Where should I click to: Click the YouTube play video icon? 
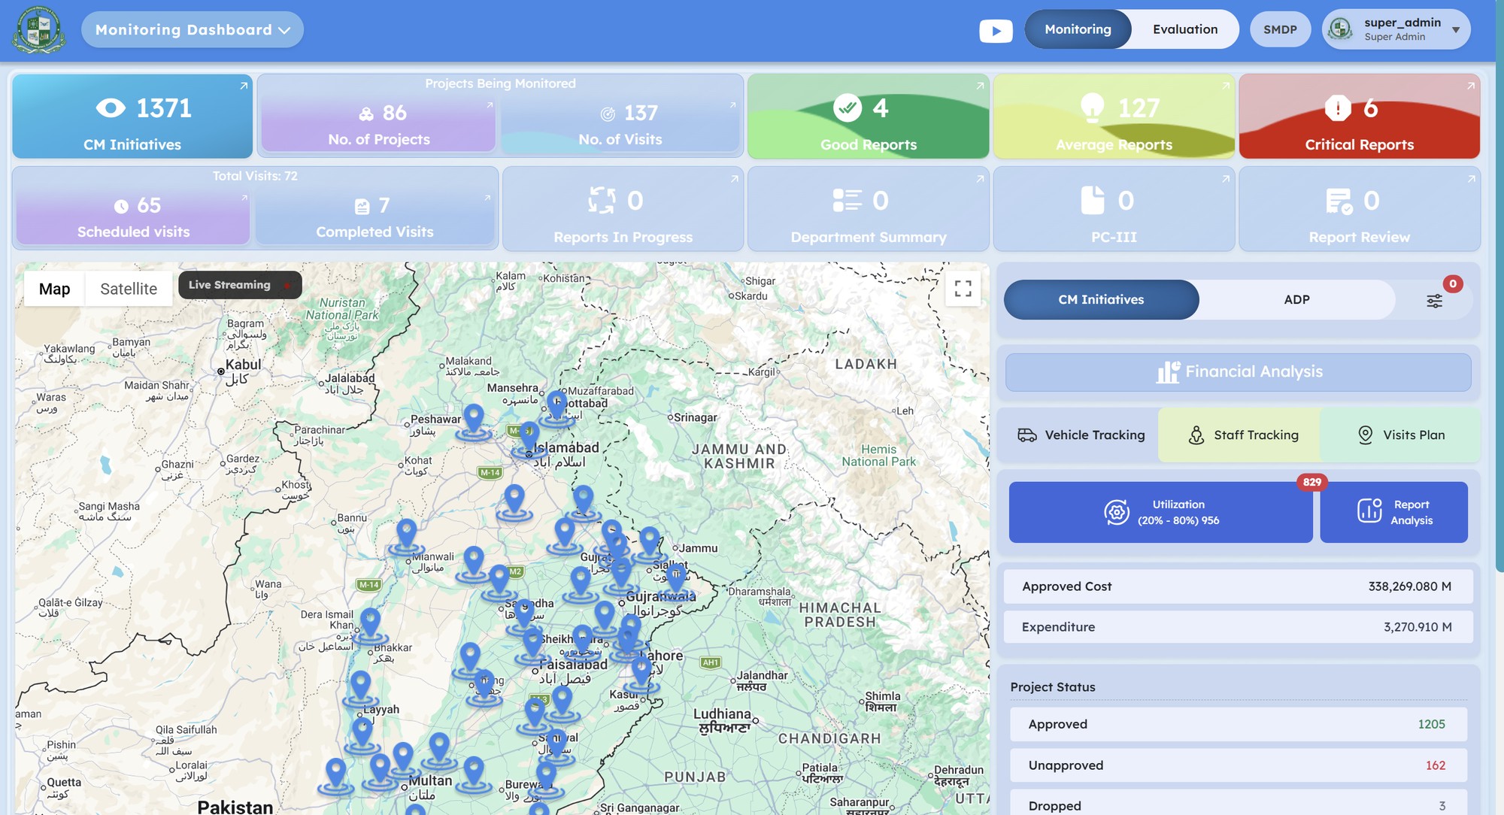pyautogui.click(x=996, y=30)
